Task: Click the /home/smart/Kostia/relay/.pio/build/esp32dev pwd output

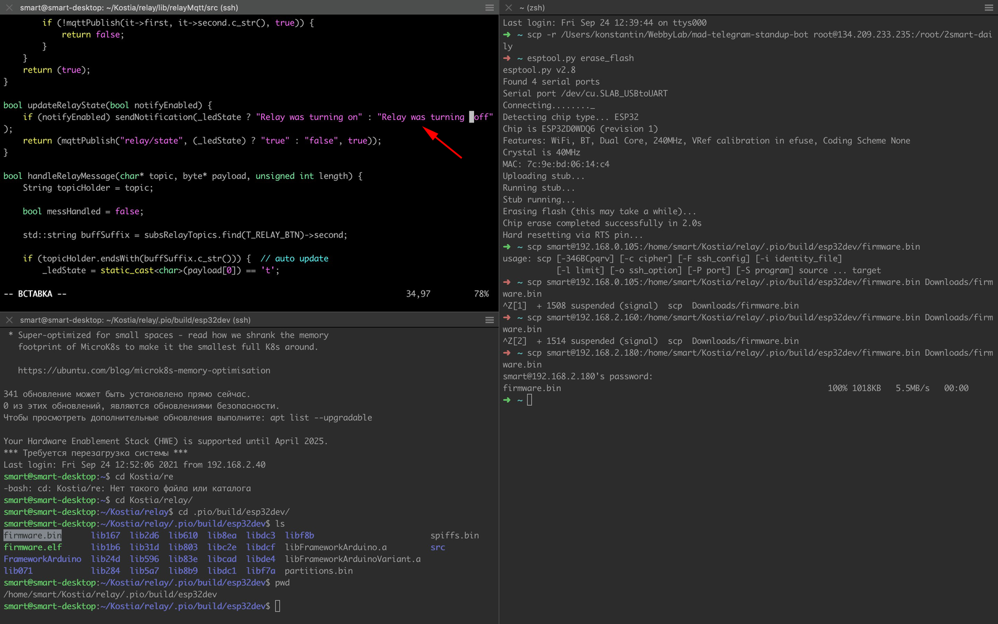Action: tap(110, 594)
